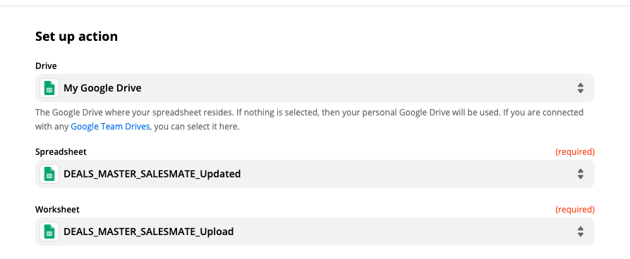Viewport: 630px width, 259px height.
Task: Click the required marker for Spreadsheet
Action: (x=575, y=152)
